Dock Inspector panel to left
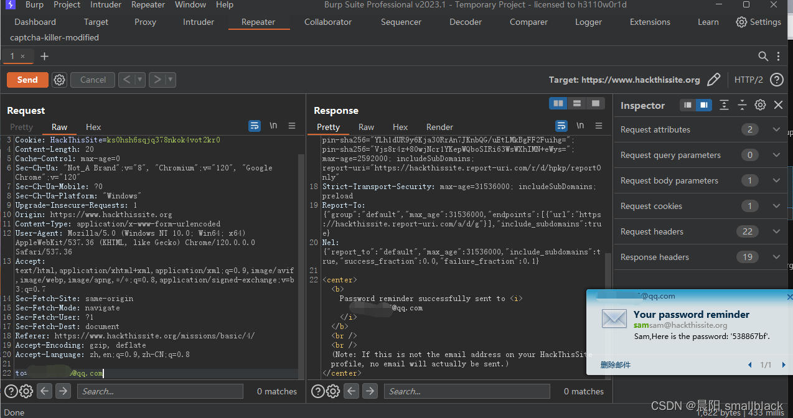793x418 pixels. tap(688, 105)
